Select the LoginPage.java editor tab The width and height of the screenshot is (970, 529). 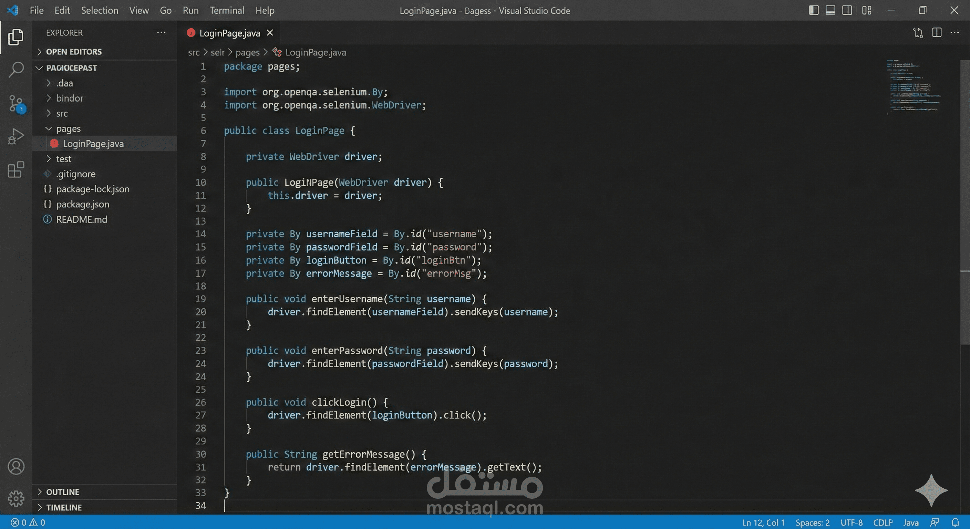tap(229, 33)
